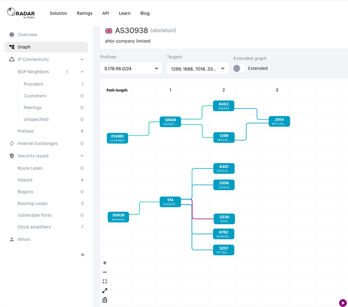
Task: Click the 3320 DTAG graph node
Action: [x=224, y=219]
